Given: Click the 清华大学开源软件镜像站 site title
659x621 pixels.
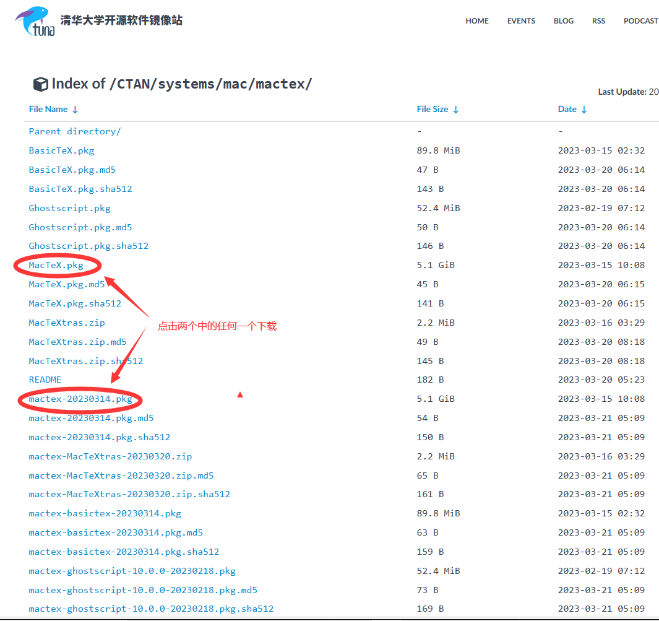Looking at the screenshot, I should point(121,20).
